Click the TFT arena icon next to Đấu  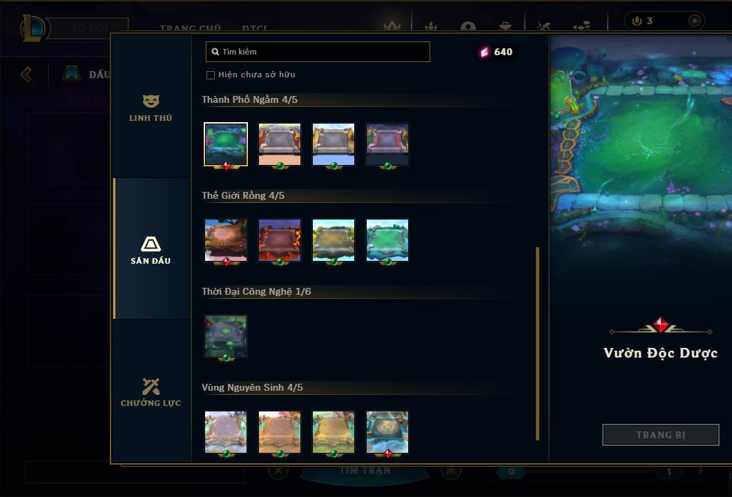[72, 73]
